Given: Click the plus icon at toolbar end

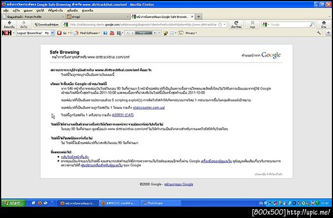Looking at the screenshot, I should click(x=328, y=33).
